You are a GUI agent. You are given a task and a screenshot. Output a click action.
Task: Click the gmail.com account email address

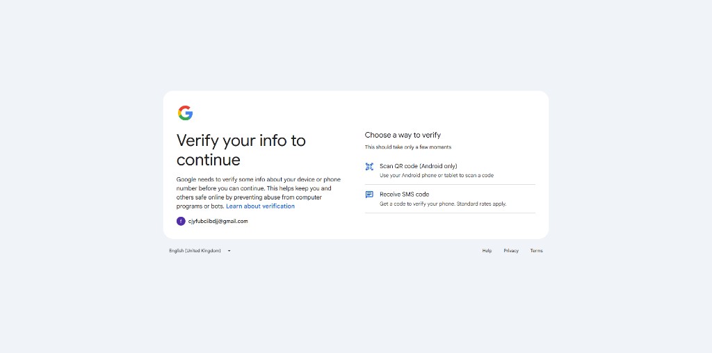(x=218, y=221)
